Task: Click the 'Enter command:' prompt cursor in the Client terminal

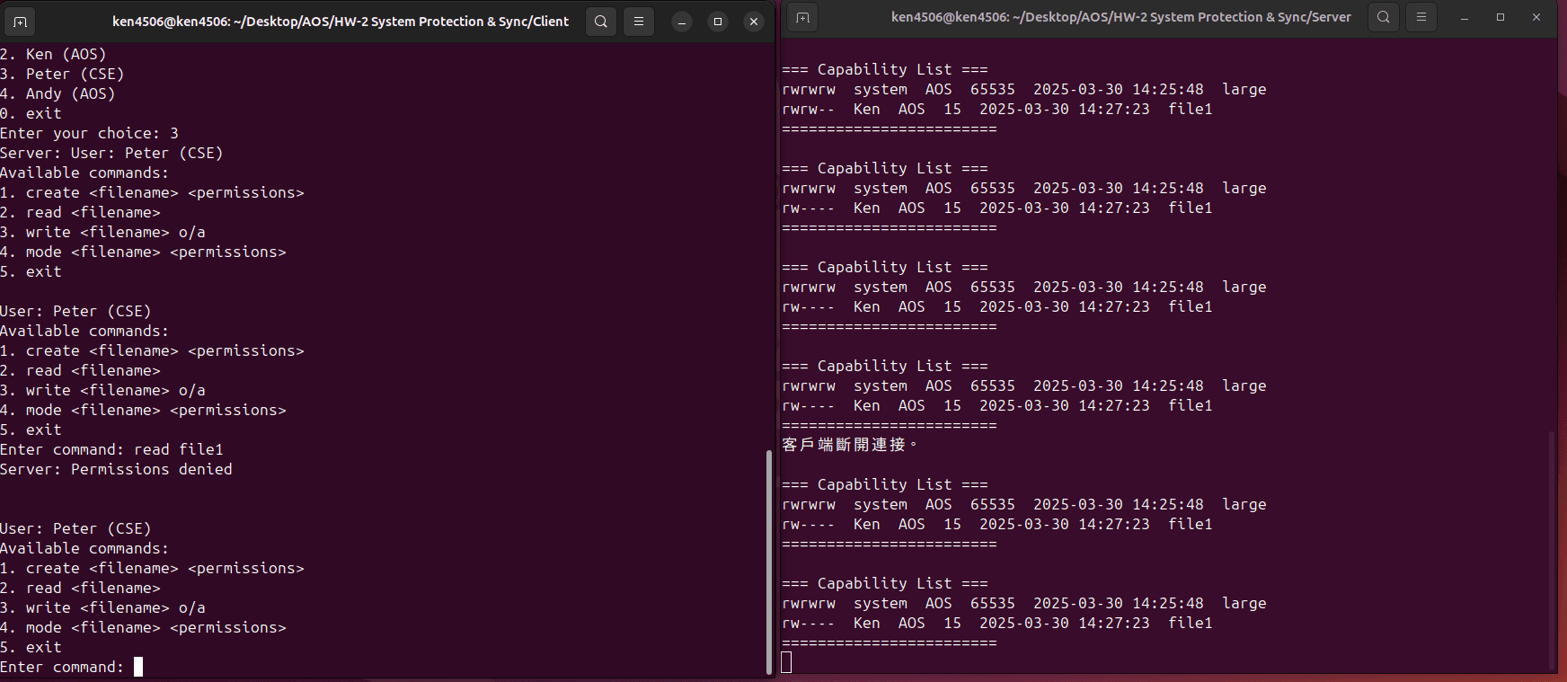Action: click(138, 667)
